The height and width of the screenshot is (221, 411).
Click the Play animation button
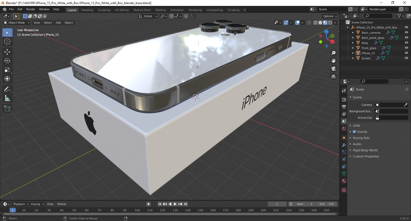coord(175,204)
